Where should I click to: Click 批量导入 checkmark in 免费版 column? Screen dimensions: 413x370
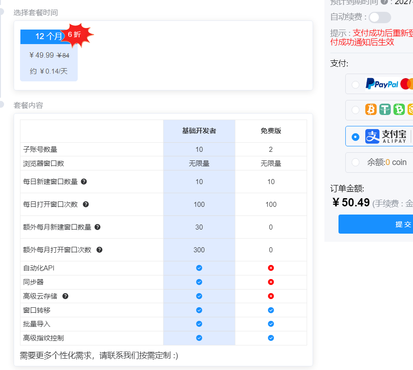click(271, 324)
